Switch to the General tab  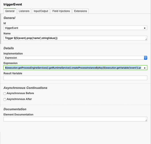pos(10,11)
